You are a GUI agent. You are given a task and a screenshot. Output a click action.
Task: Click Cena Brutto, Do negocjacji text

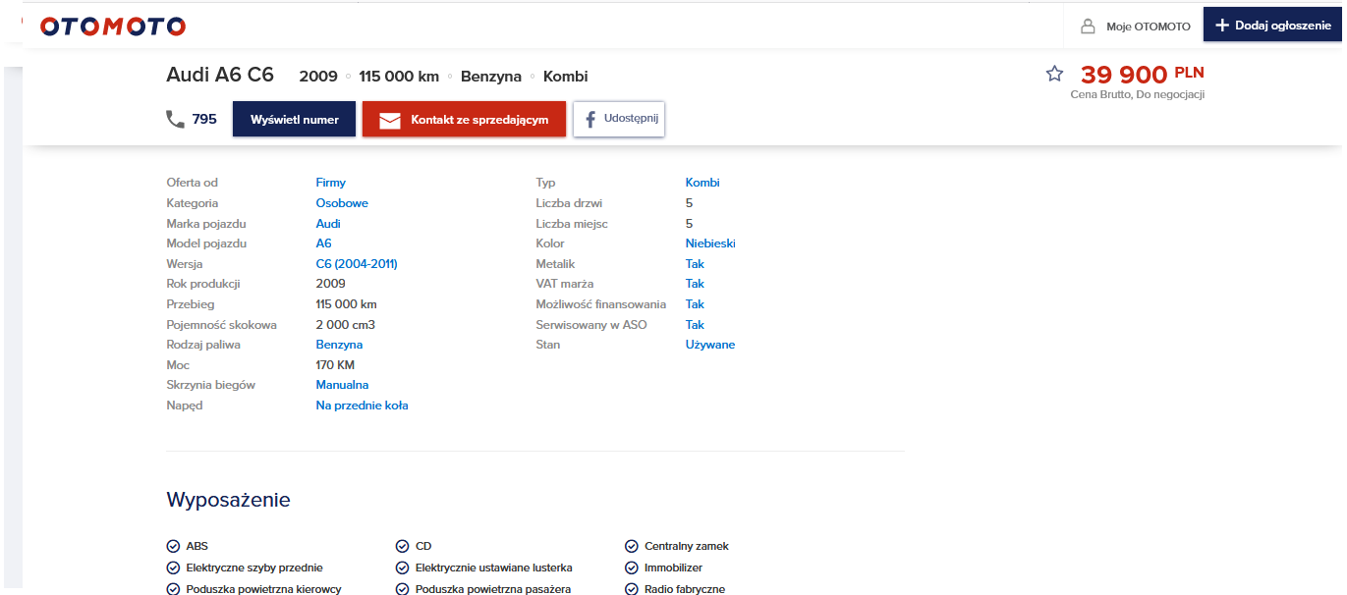tap(1137, 95)
